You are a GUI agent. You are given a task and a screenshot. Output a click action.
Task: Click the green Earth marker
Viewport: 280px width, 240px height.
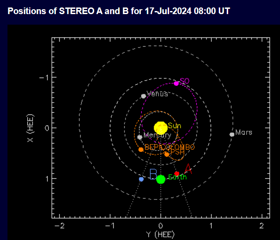tap(161, 179)
